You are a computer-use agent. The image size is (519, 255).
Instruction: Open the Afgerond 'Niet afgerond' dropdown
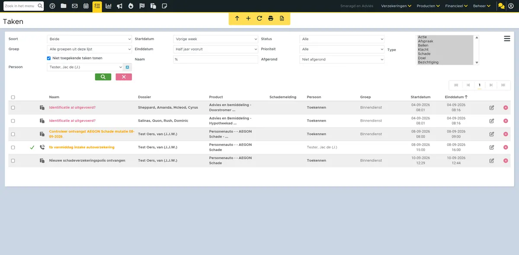(342, 60)
